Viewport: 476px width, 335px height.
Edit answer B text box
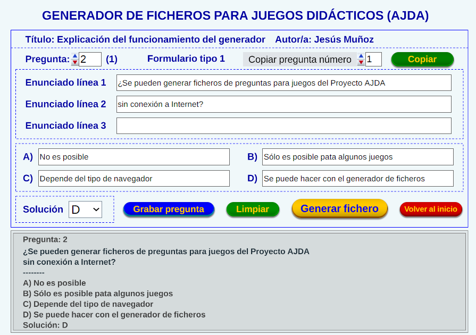pyautogui.click(x=357, y=157)
